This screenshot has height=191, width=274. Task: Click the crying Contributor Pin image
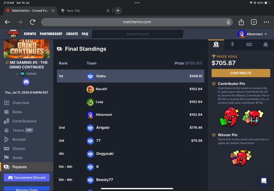[253, 117]
